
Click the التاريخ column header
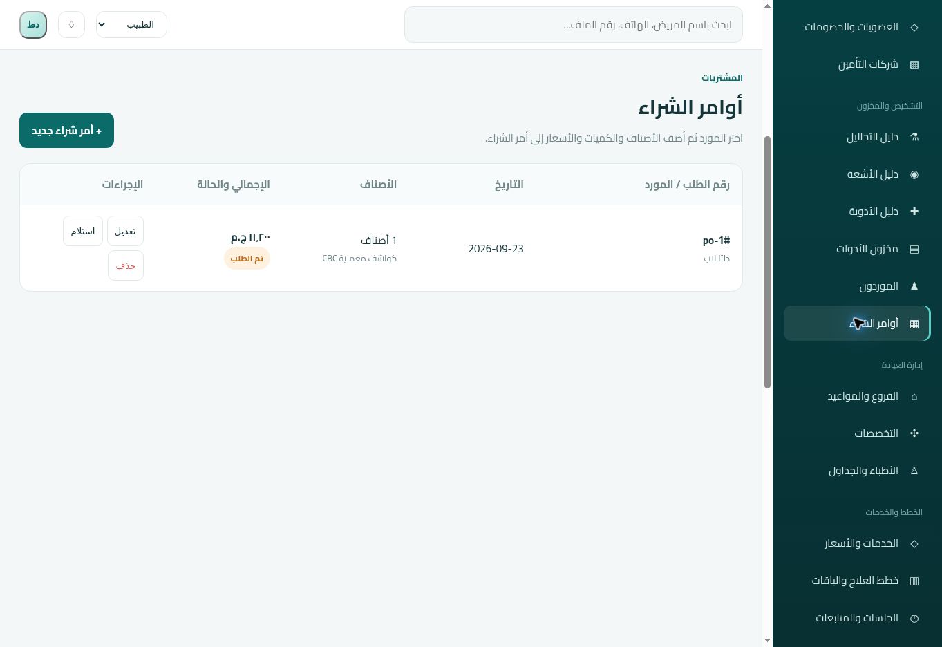pyautogui.click(x=509, y=185)
